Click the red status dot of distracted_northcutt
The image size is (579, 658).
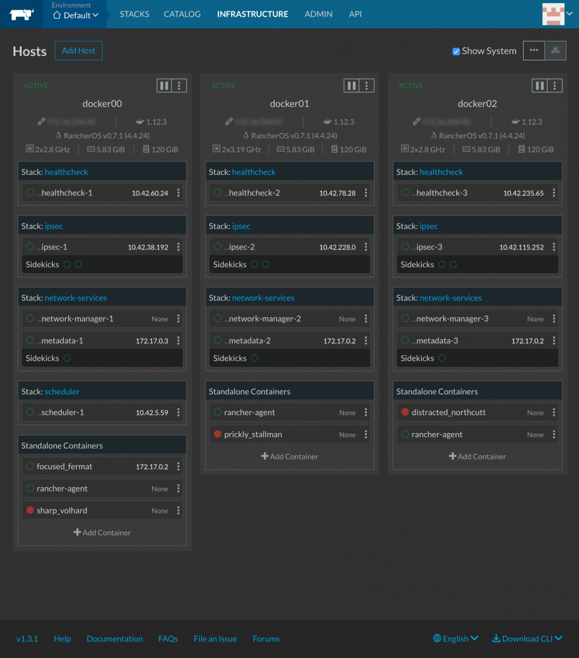coord(405,412)
